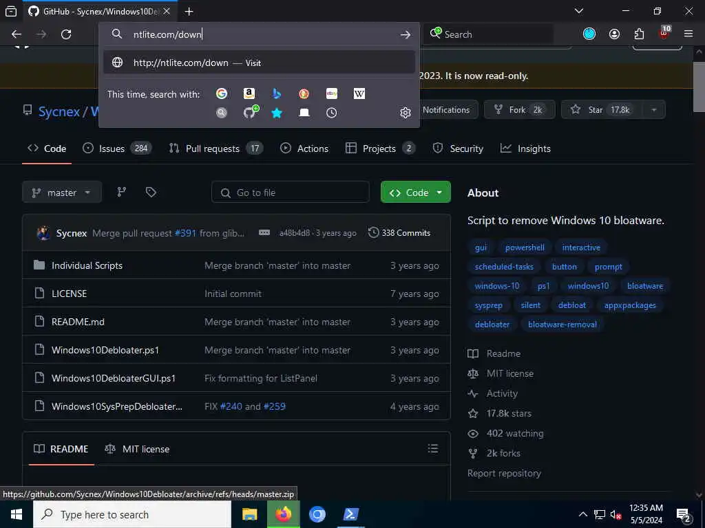Open Windows10Debloater.ps1 file

[105, 350]
